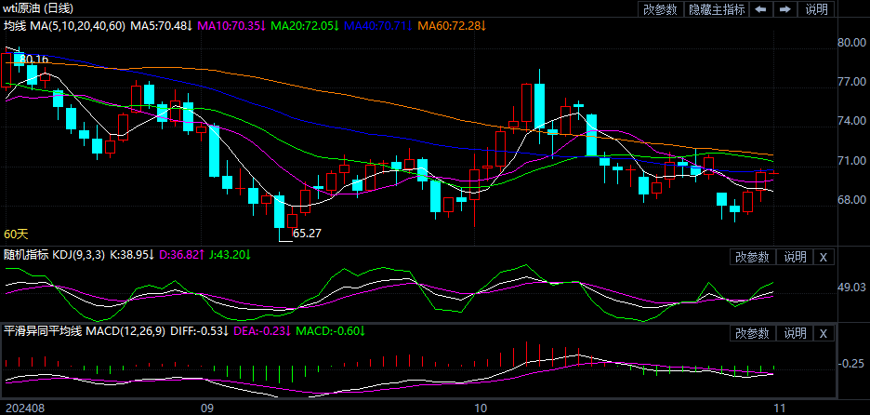Open 说明 in the KDJ panel

(x=796, y=258)
